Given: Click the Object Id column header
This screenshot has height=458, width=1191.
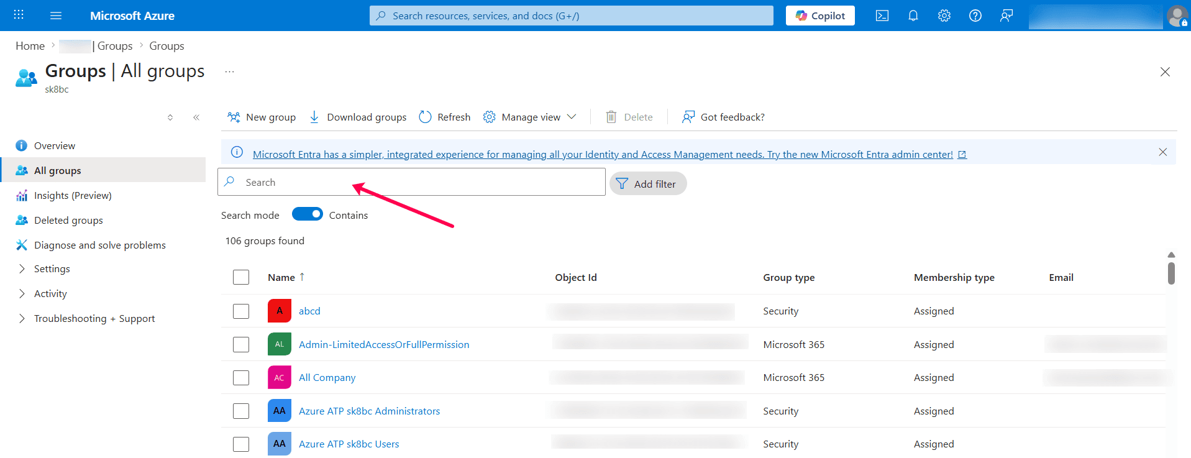Looking at the screenshot, I should (x=576, y=277).
